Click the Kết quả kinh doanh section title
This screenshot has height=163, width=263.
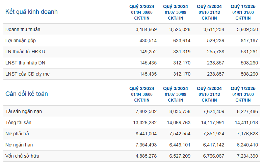pyautogui.click(x=31, y=12)
